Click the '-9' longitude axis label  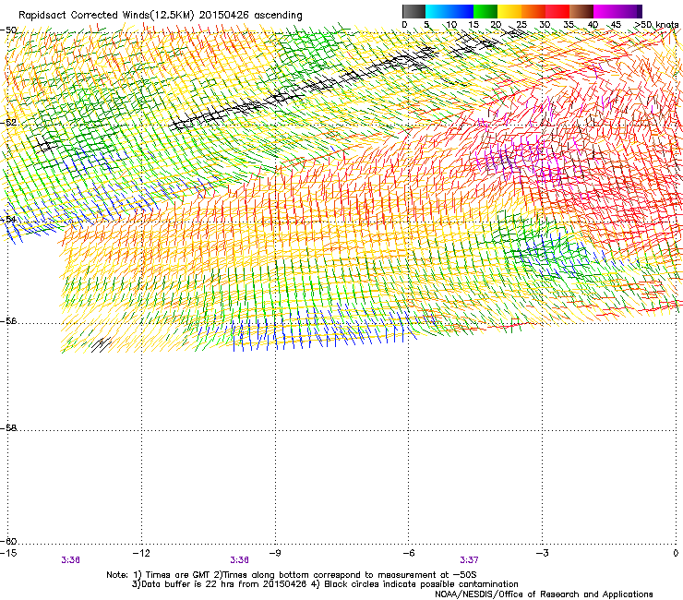274,553
